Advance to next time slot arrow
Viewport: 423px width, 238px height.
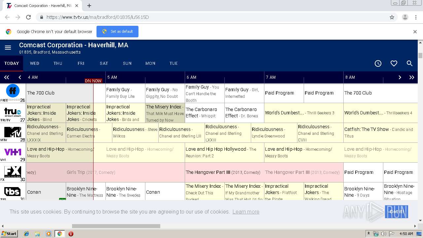coord(400,77)
